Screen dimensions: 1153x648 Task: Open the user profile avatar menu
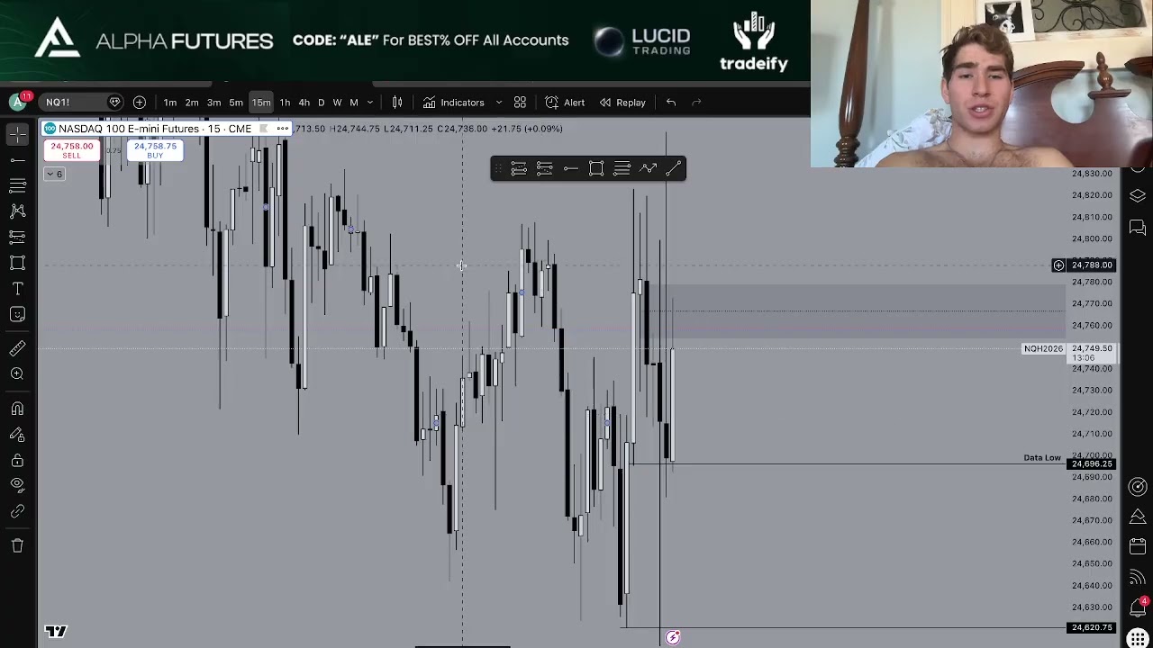pos(17,102)
